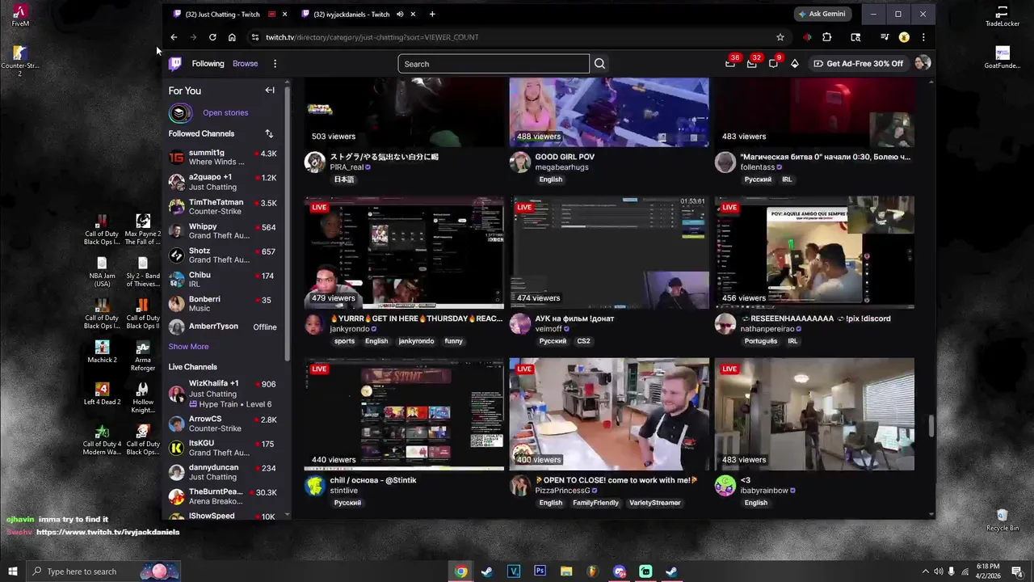The width and height of the screenshot is (1034, 582).
Task: Open the Recycle Bin desktop icon
Action: click(x=1002, y=520)
